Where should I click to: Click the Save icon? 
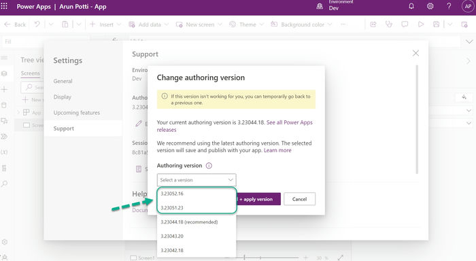coord(437,24)
